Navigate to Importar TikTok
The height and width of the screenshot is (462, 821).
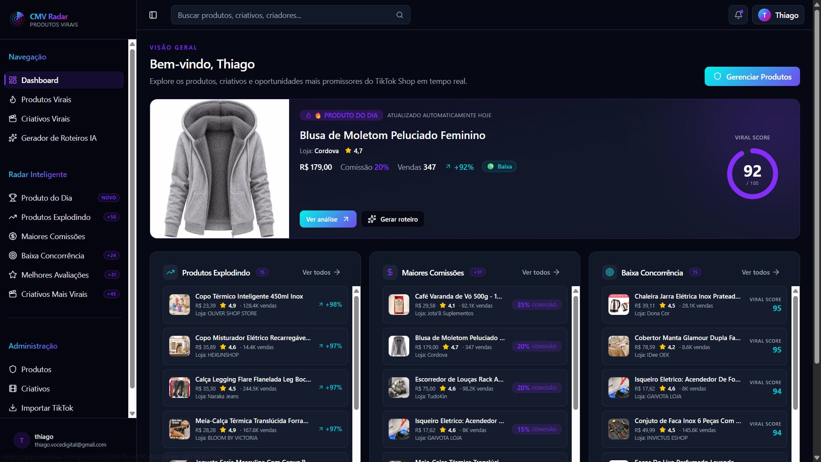[x=64, y=408]
